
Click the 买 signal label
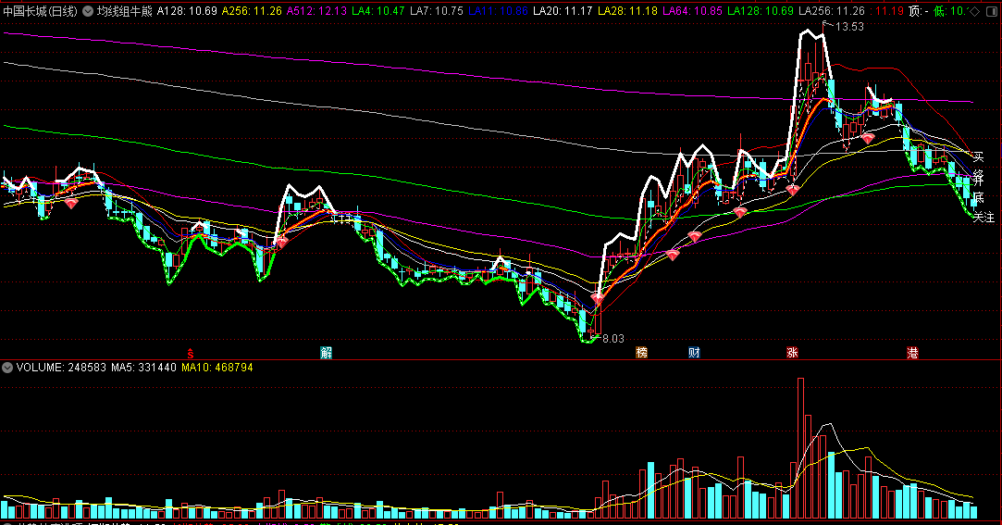tap(978, 157)
